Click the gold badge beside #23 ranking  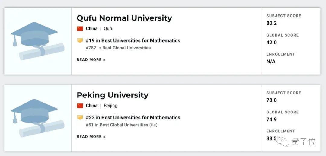coord(80,117)
